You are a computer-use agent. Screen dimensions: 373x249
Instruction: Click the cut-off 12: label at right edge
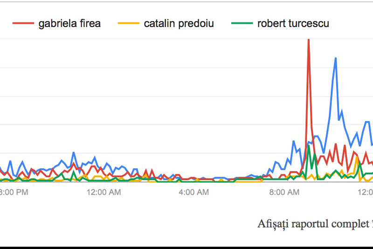367,192
